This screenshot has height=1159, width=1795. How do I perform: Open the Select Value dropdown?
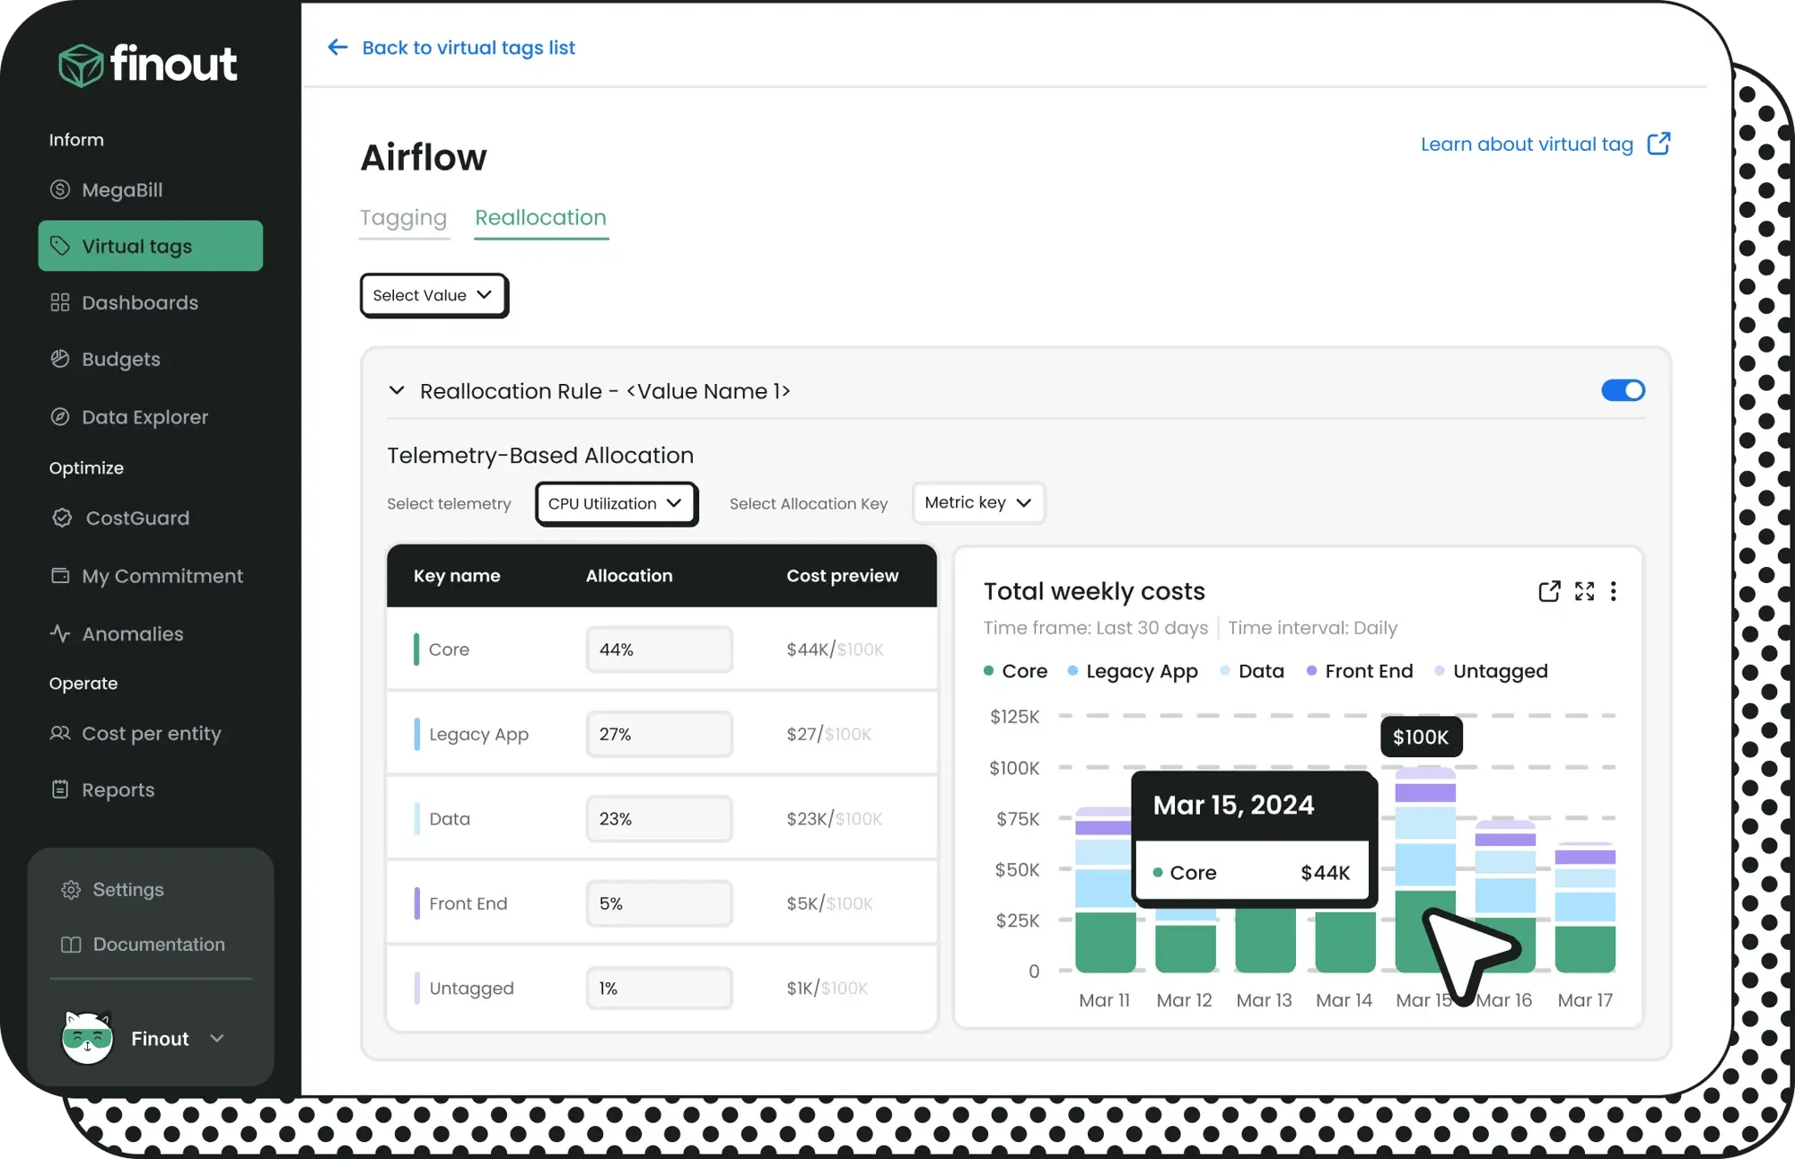[434, 295]
